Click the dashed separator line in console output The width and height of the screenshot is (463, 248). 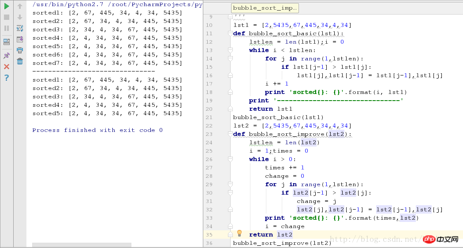[x=93, y=71]
